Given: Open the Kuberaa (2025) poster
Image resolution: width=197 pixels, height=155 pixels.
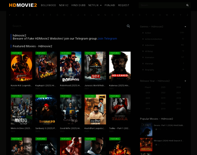Looking at the screenshot, I should [120, 66].
